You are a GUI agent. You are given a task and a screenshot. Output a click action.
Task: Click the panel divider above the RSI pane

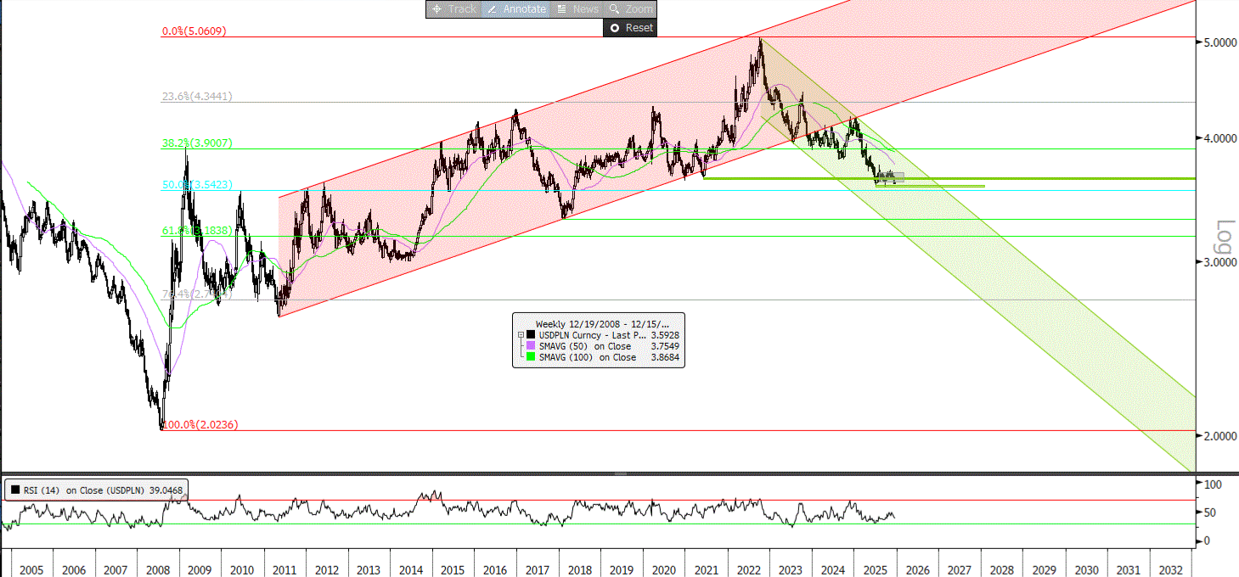[x=620, y=473]
